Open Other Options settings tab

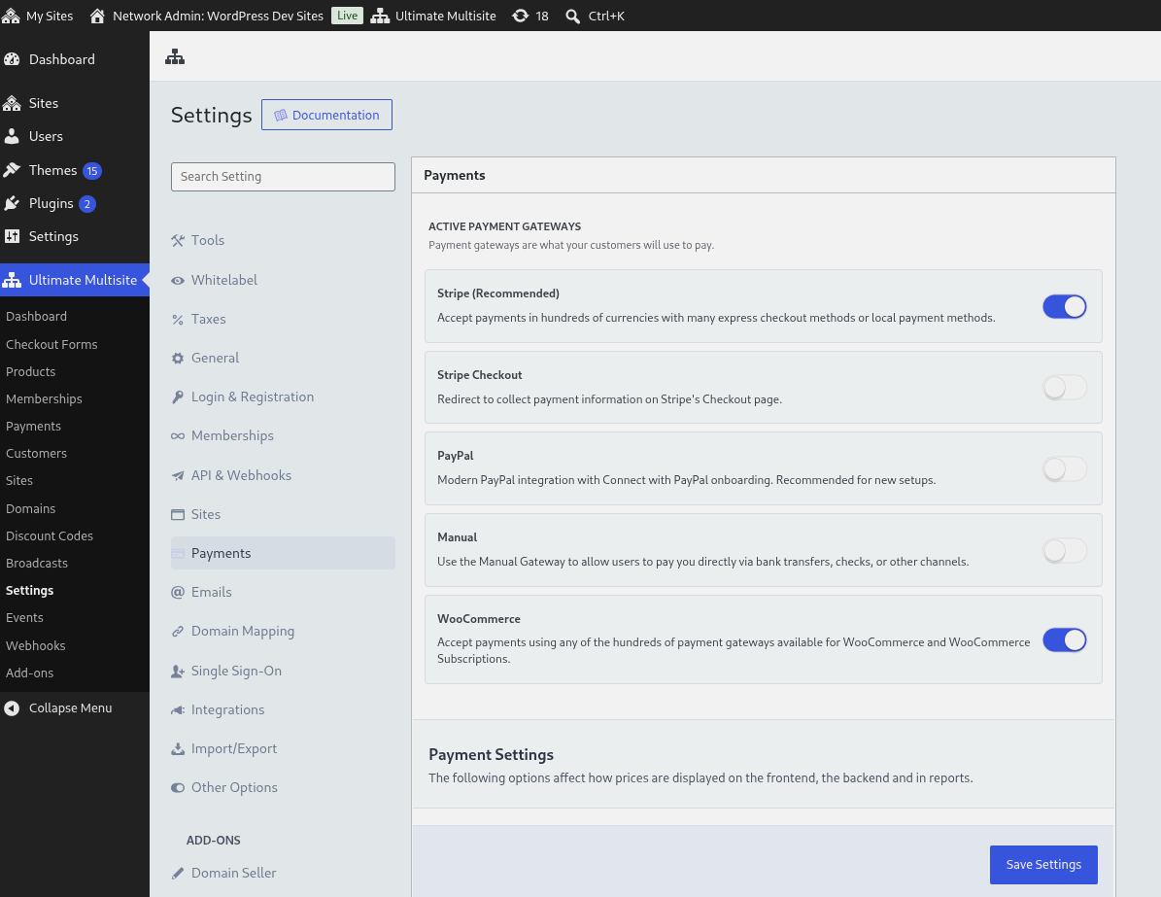pyautogui.click(x=283, y=787)
